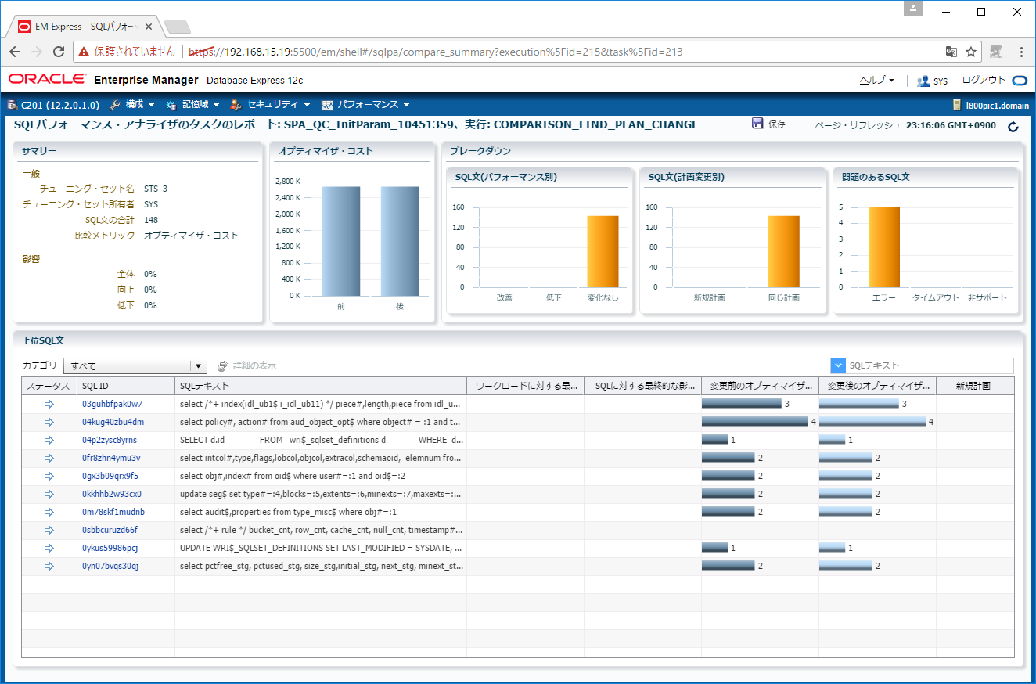Click 詳細の表示 button
1036x684 pixels.
[247, 365]
